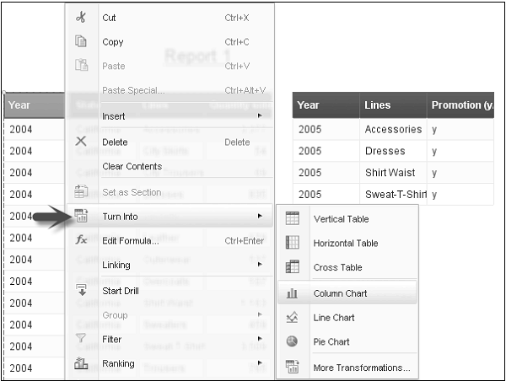This screenshot has width=506, height=381.
Task: Click the Cut scissors icon
Action: 81,18
